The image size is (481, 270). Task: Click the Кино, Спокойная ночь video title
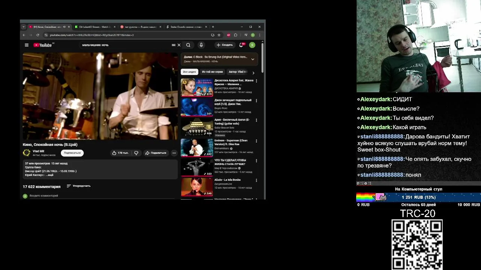tap(50, 144)
